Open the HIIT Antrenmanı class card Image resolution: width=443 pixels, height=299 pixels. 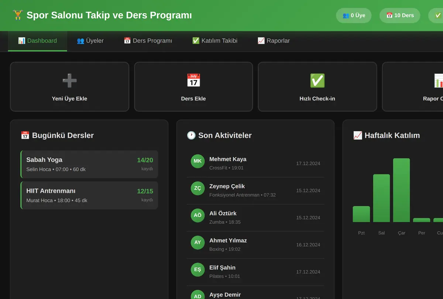(89, 195)
